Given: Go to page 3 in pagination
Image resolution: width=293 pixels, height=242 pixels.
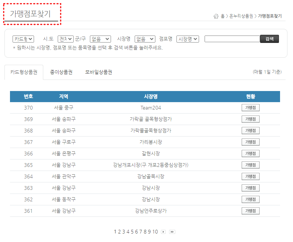Looking at the screenshot, I should [x=124, y=232].
